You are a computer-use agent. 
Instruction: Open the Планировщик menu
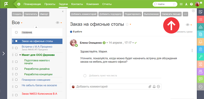click(x=32, y=4)
